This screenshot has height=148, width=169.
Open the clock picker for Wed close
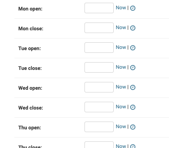click(133, 107)
